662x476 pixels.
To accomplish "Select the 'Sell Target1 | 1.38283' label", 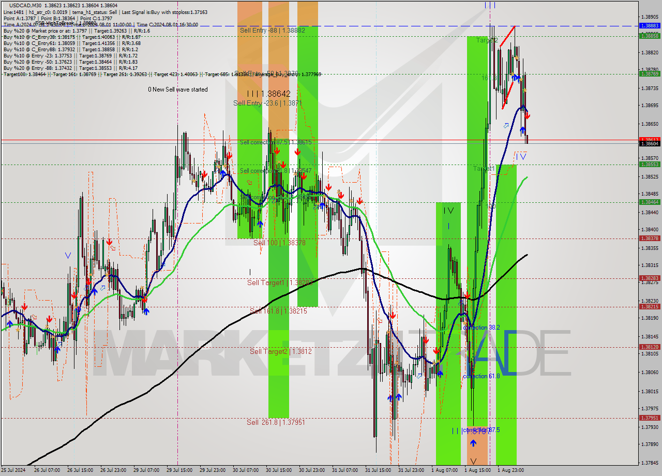I will (x=279, y=282).
